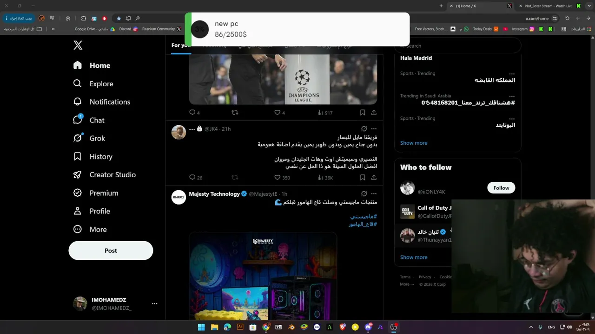595x334 pixels.
Task: Open more options on @JK4 post
Action: (374, 129)
